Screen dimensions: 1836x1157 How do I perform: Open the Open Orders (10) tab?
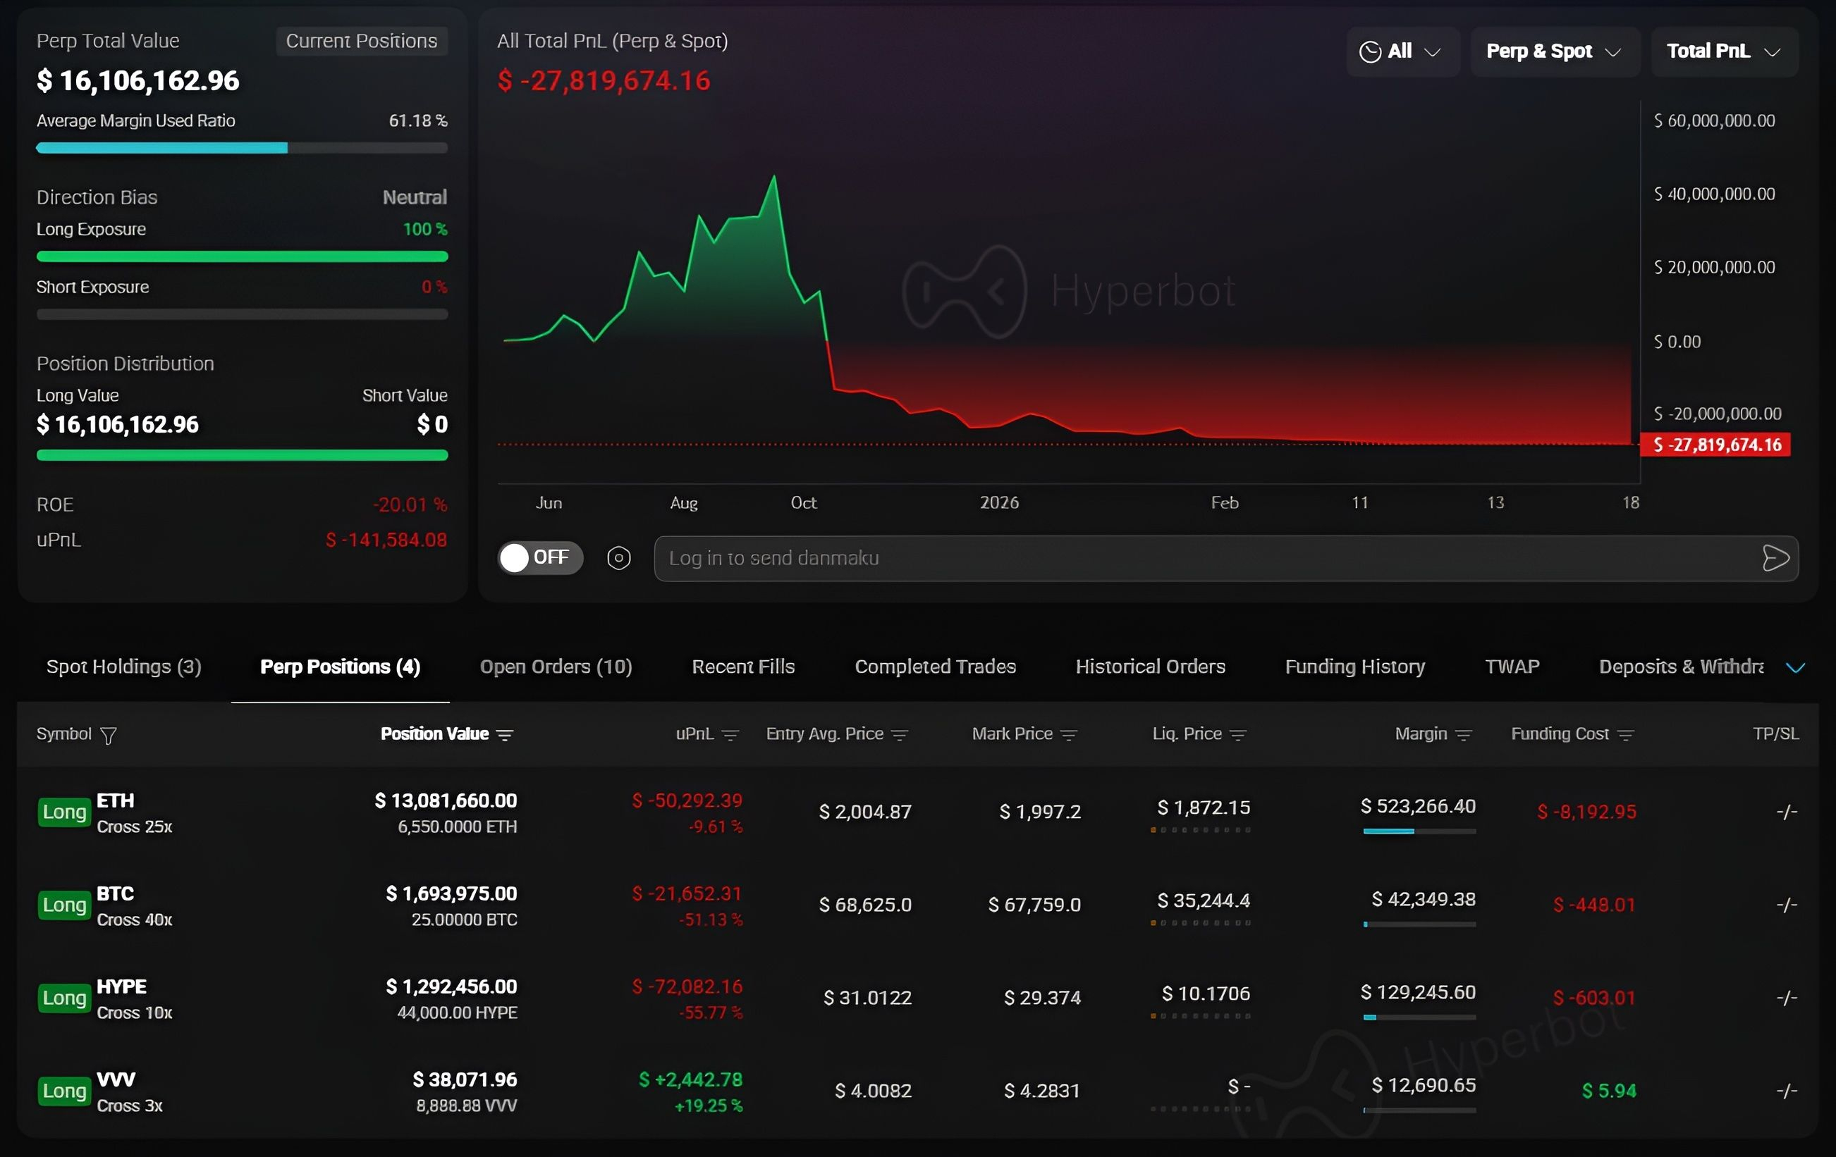[x=556, y=667]
